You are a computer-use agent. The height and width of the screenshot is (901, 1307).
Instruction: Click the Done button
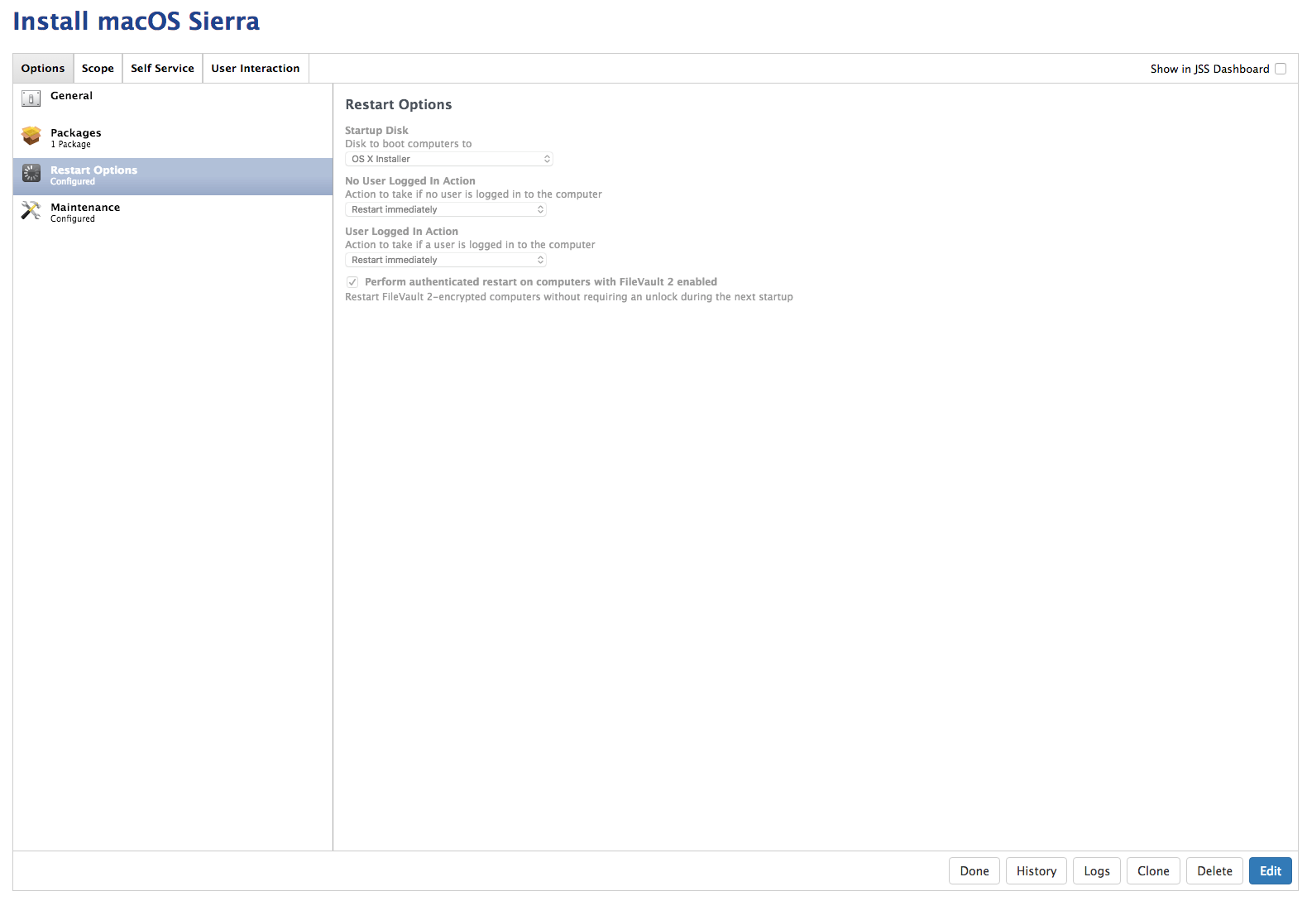pyautogui.click(x=974, y=871)
